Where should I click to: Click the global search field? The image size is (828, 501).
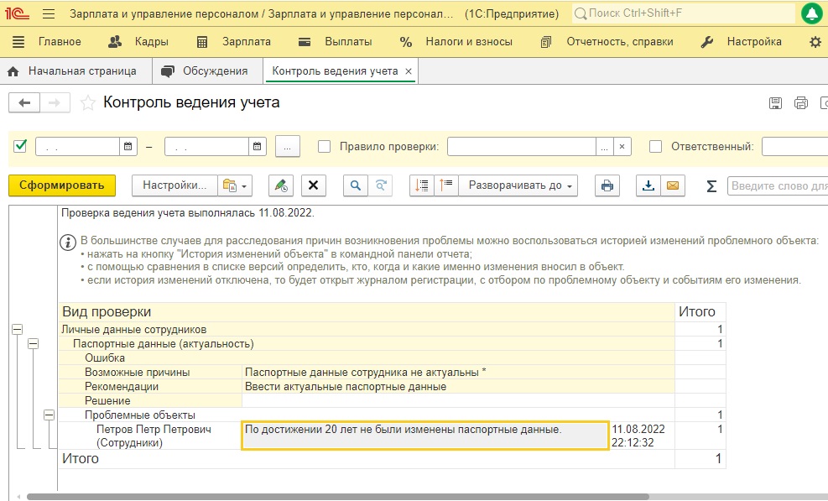tap(684, 14)
